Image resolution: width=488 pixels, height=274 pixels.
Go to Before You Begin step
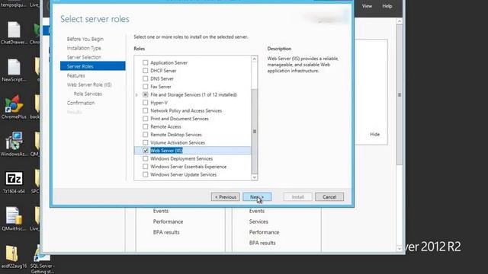85,39
